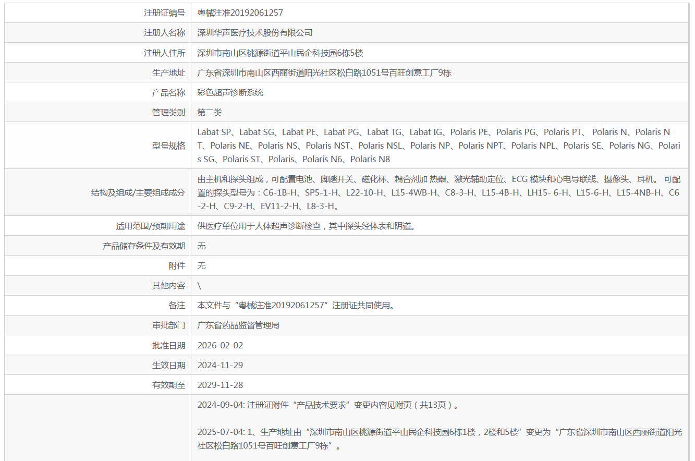This screenshot has width=695, height=461.
Task: Click the 2025-07-04 production address change entry
Action: pyautogui.click(x=440, y=439)
